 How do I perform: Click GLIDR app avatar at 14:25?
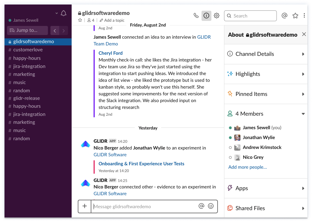(86, 183)
